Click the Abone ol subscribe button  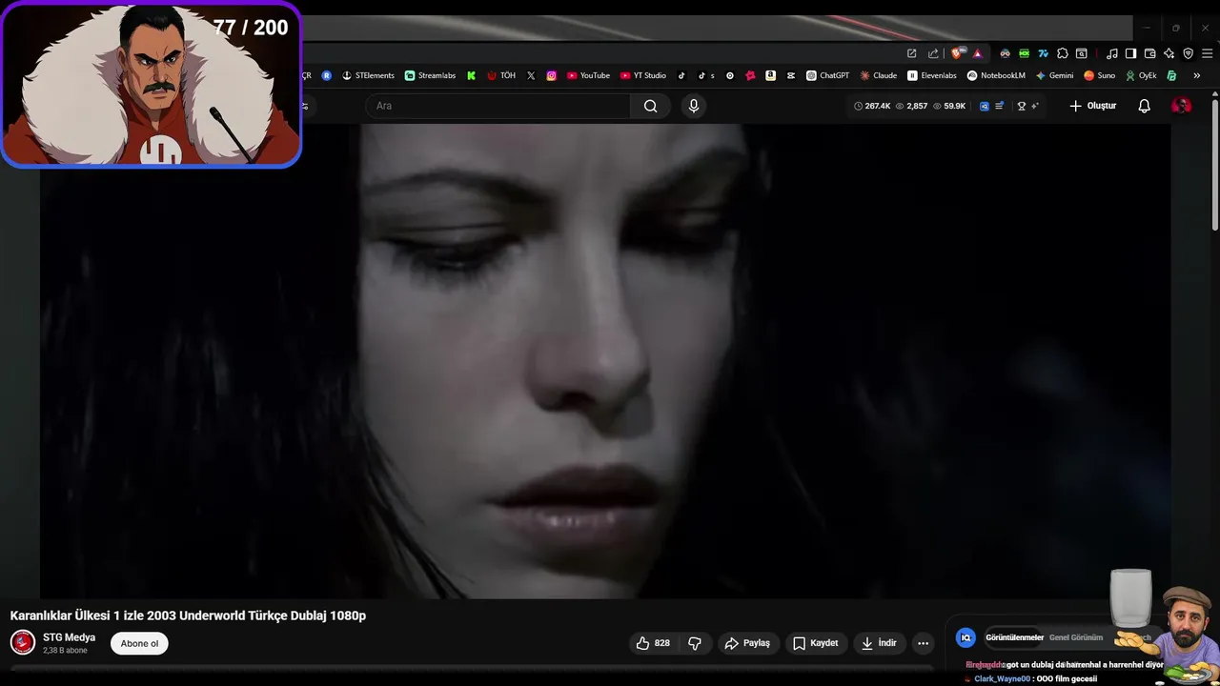139,643
